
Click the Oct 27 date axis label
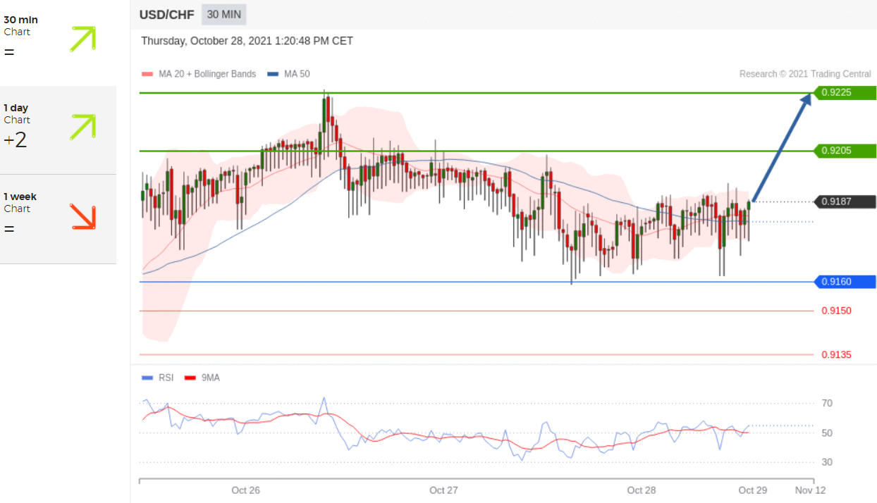click(443, 490)
